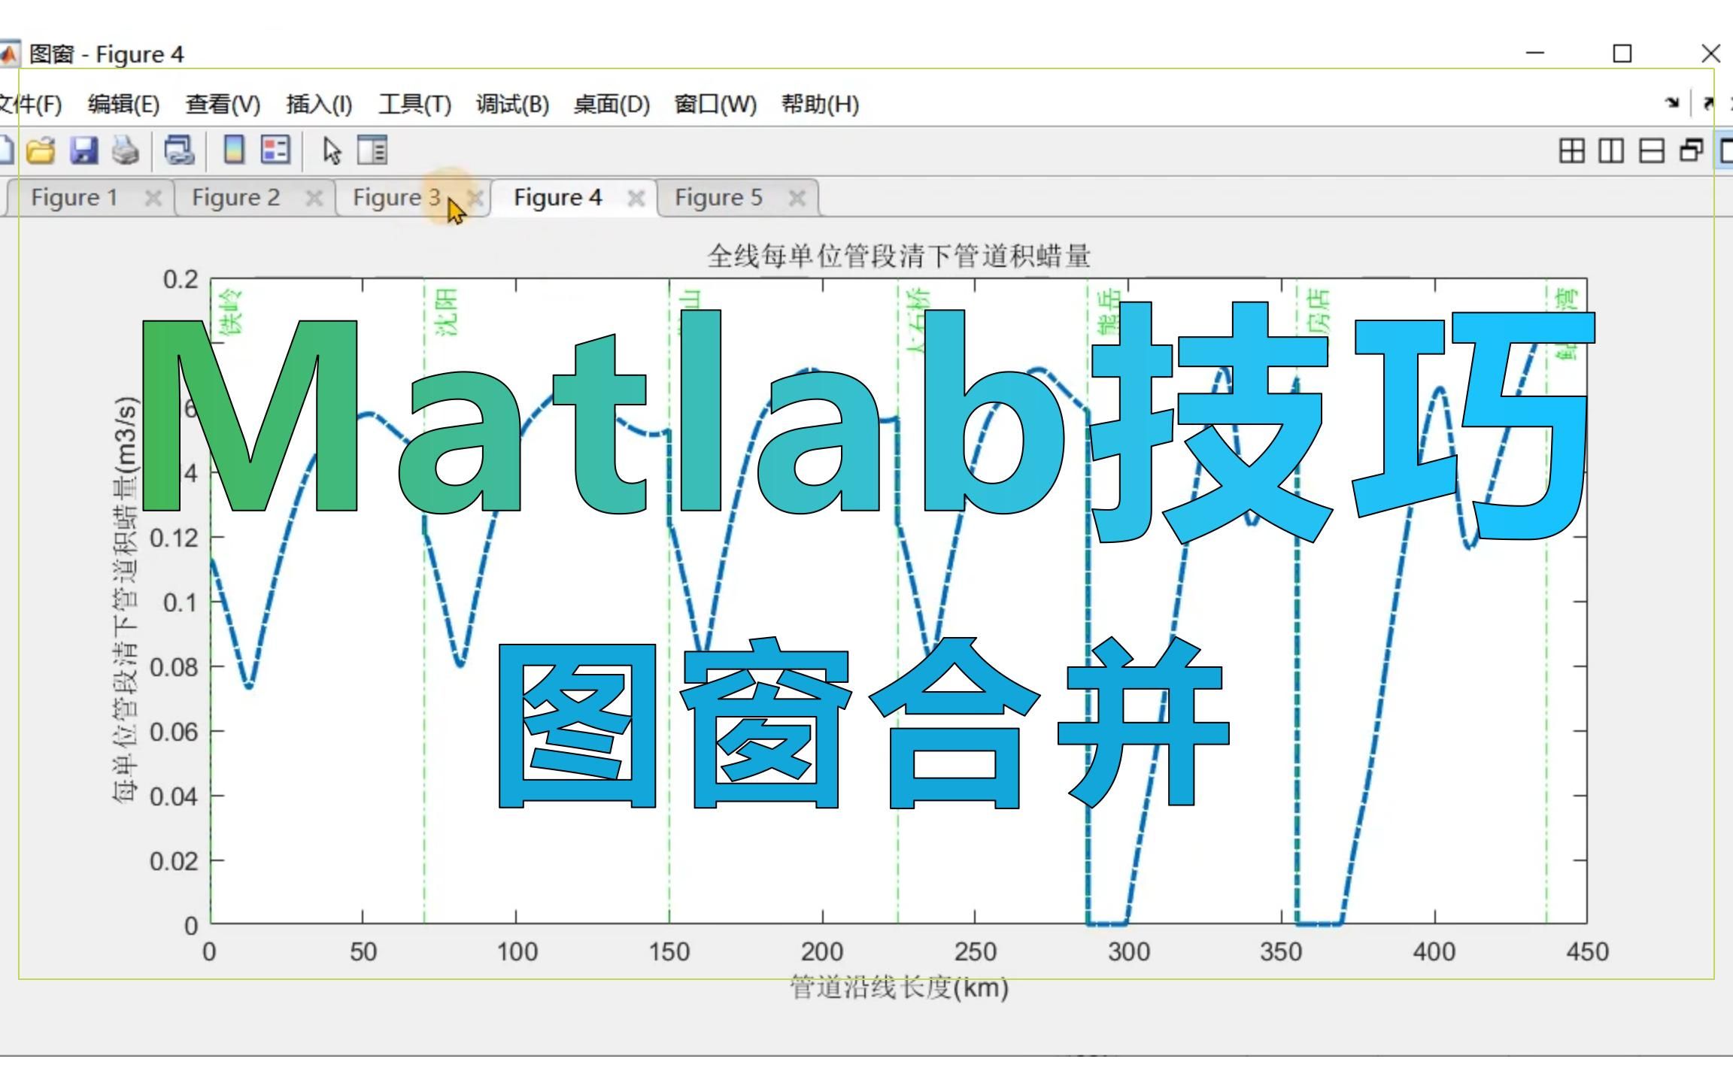
Task: Open the Property Inspector icon
Action: coord(372,150)
